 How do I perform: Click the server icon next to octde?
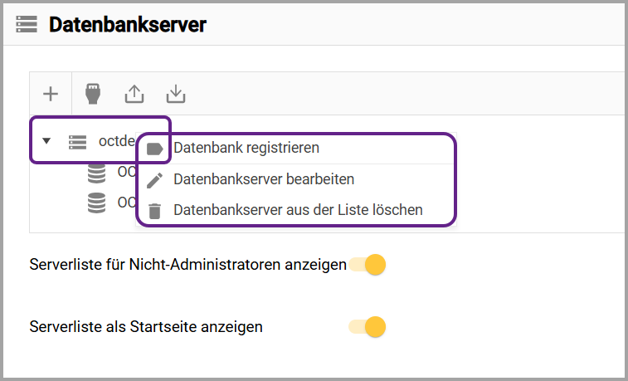point(77,142)
